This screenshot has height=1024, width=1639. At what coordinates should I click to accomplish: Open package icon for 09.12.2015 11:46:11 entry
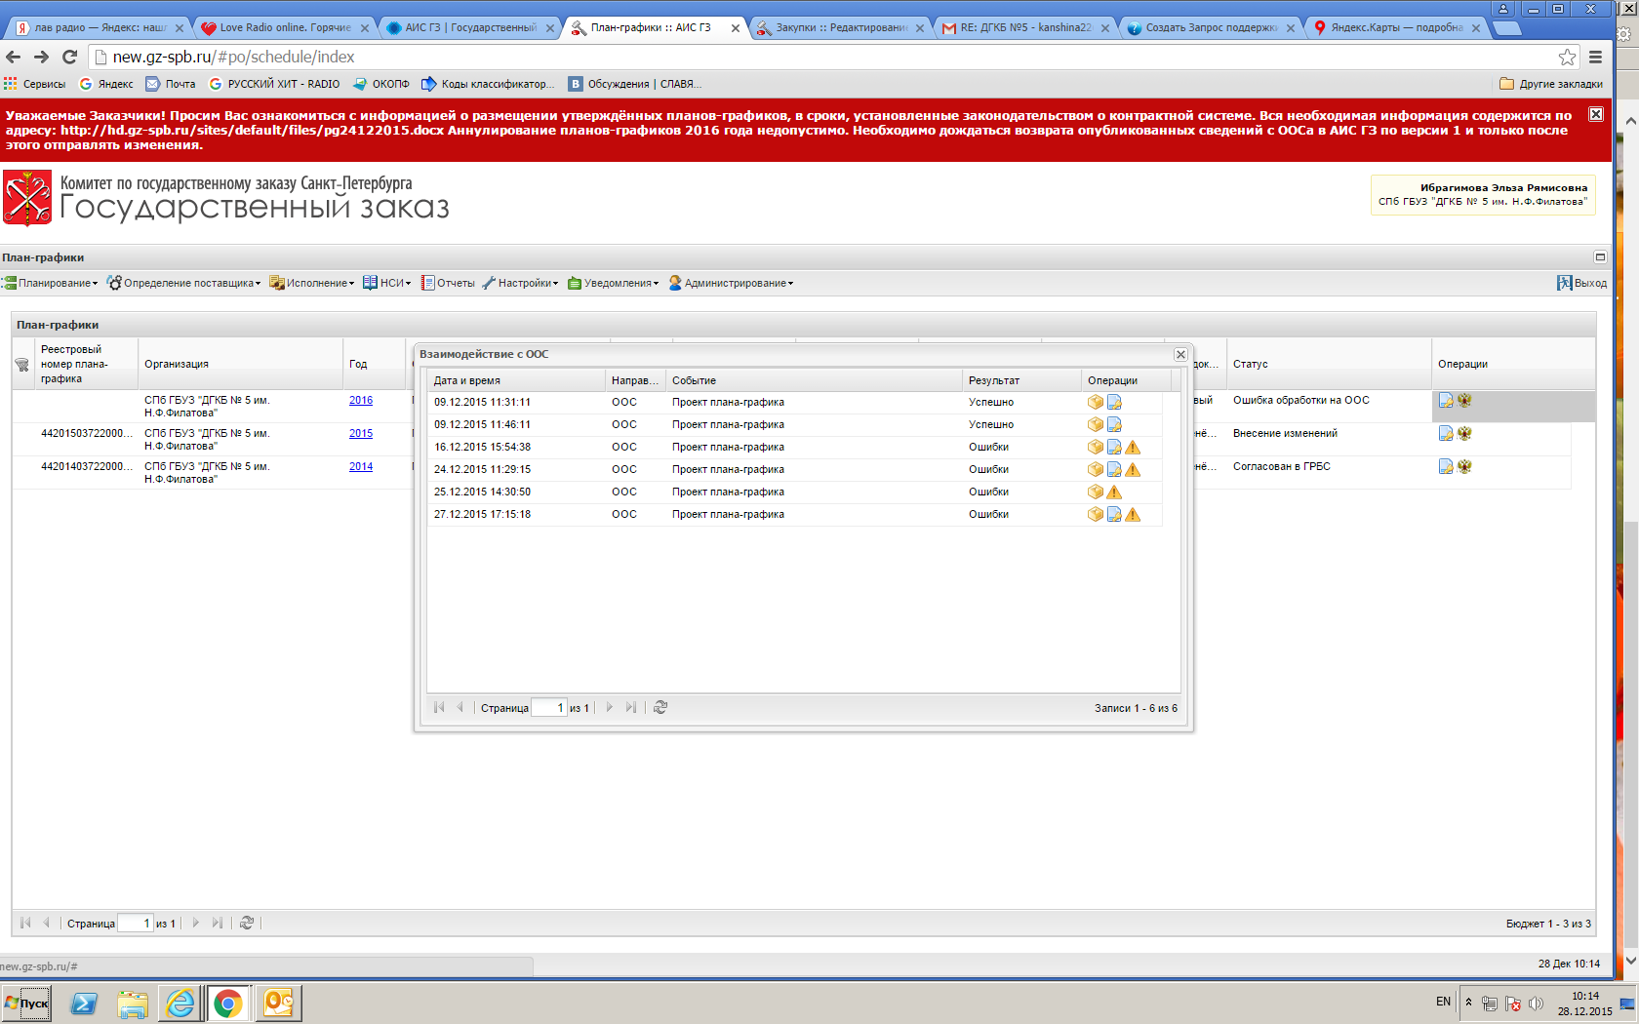(1096, 424)
